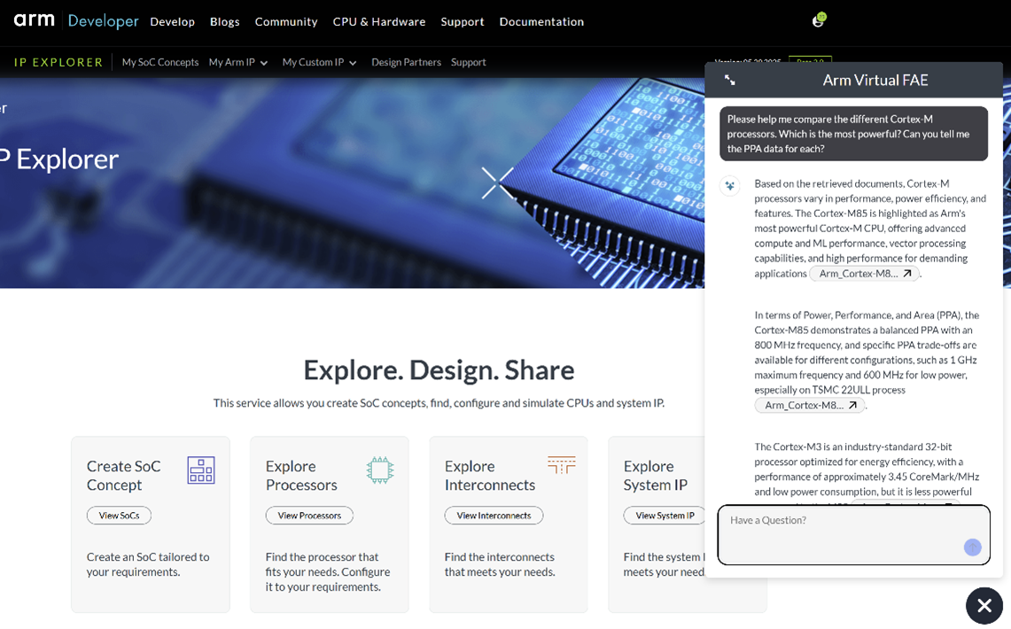Expand the My Arm IP dropdown

tap(238, 63)
